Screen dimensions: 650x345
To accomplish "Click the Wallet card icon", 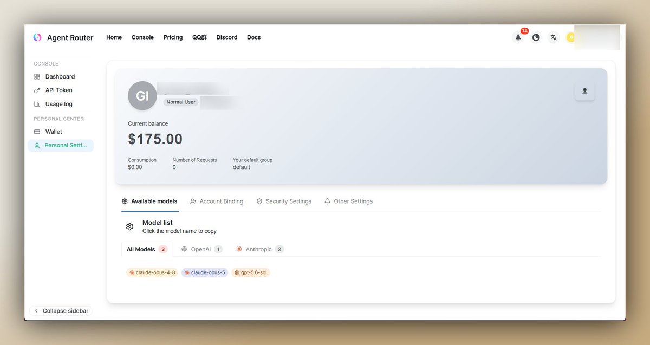I will 37,132.
